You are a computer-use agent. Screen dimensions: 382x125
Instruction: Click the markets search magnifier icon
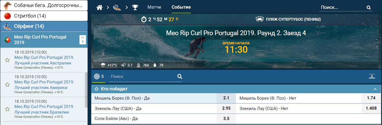pos(180,76)
